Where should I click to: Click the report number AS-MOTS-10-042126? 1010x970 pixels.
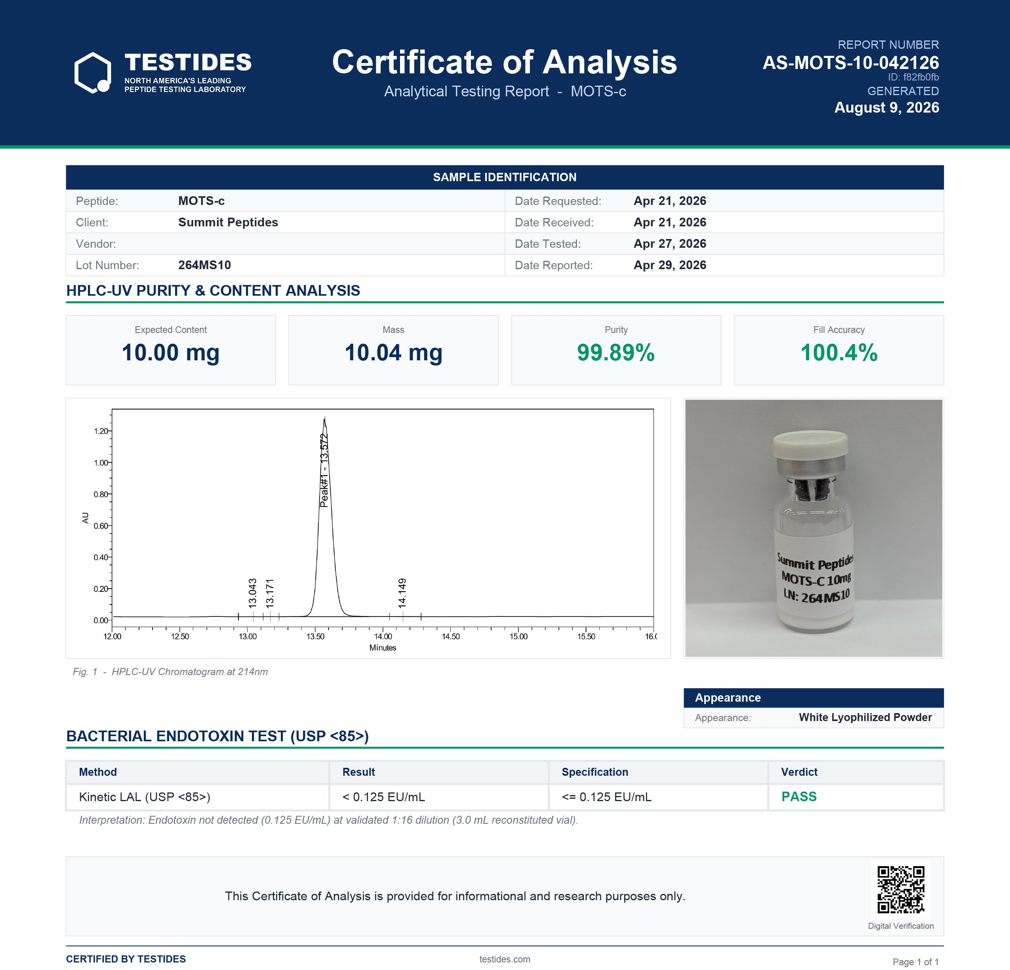click(x=850, y=62)
